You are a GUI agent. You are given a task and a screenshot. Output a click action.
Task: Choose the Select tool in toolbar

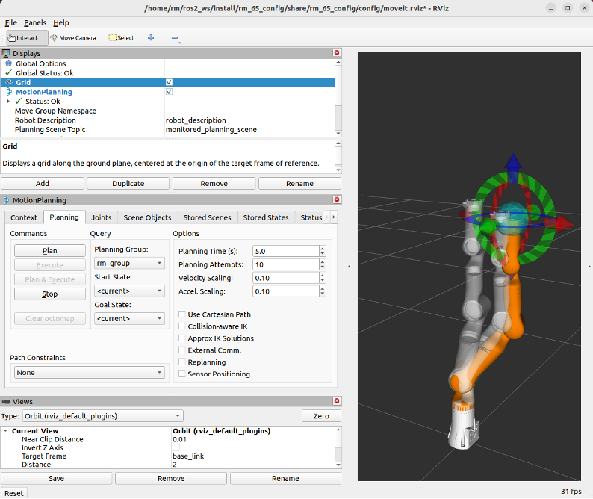(122, 37)
